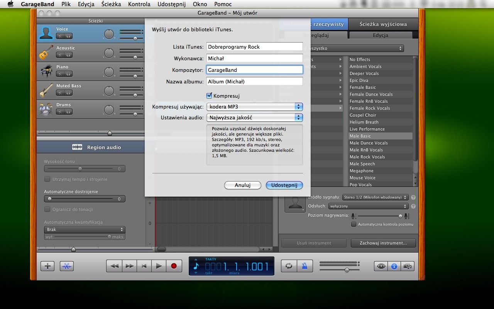The width and height of the screenshot is (494, 309).
Task: Open the media browser icon
Action: pyautogui.click(x=408, y=266)
